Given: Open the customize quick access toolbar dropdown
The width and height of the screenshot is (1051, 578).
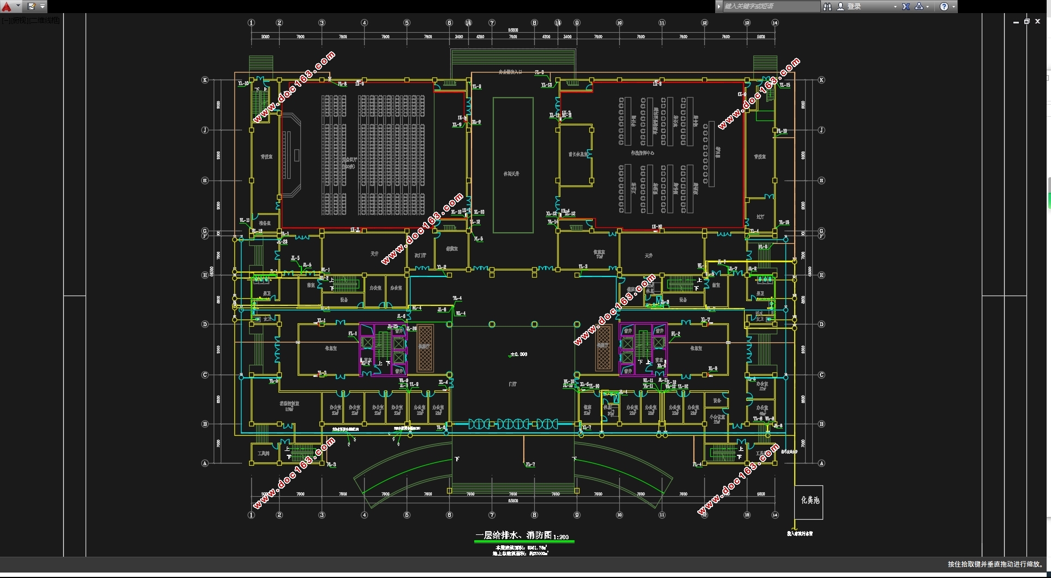Looking at the screenshot, I should pos(43,7).
